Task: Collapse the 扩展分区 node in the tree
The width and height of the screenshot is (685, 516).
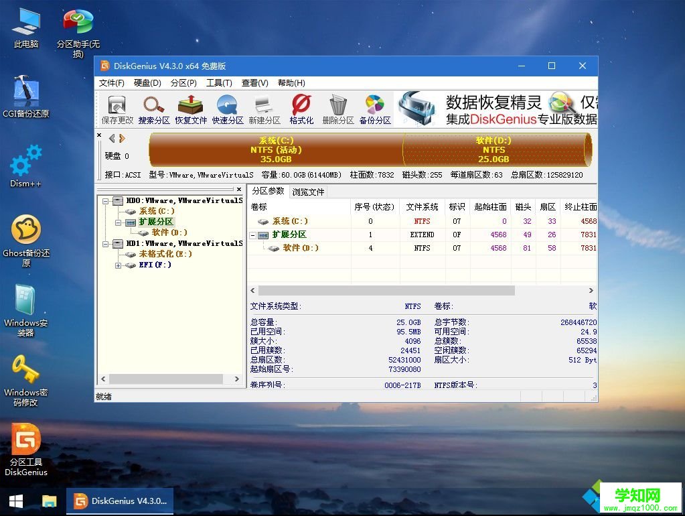Action: (119, 222)
